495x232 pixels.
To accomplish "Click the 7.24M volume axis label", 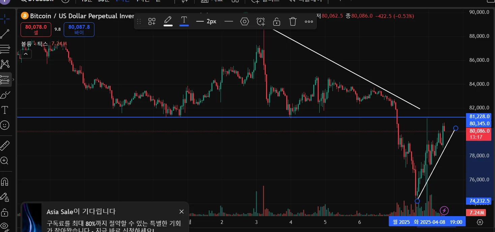I will point(476,213).
